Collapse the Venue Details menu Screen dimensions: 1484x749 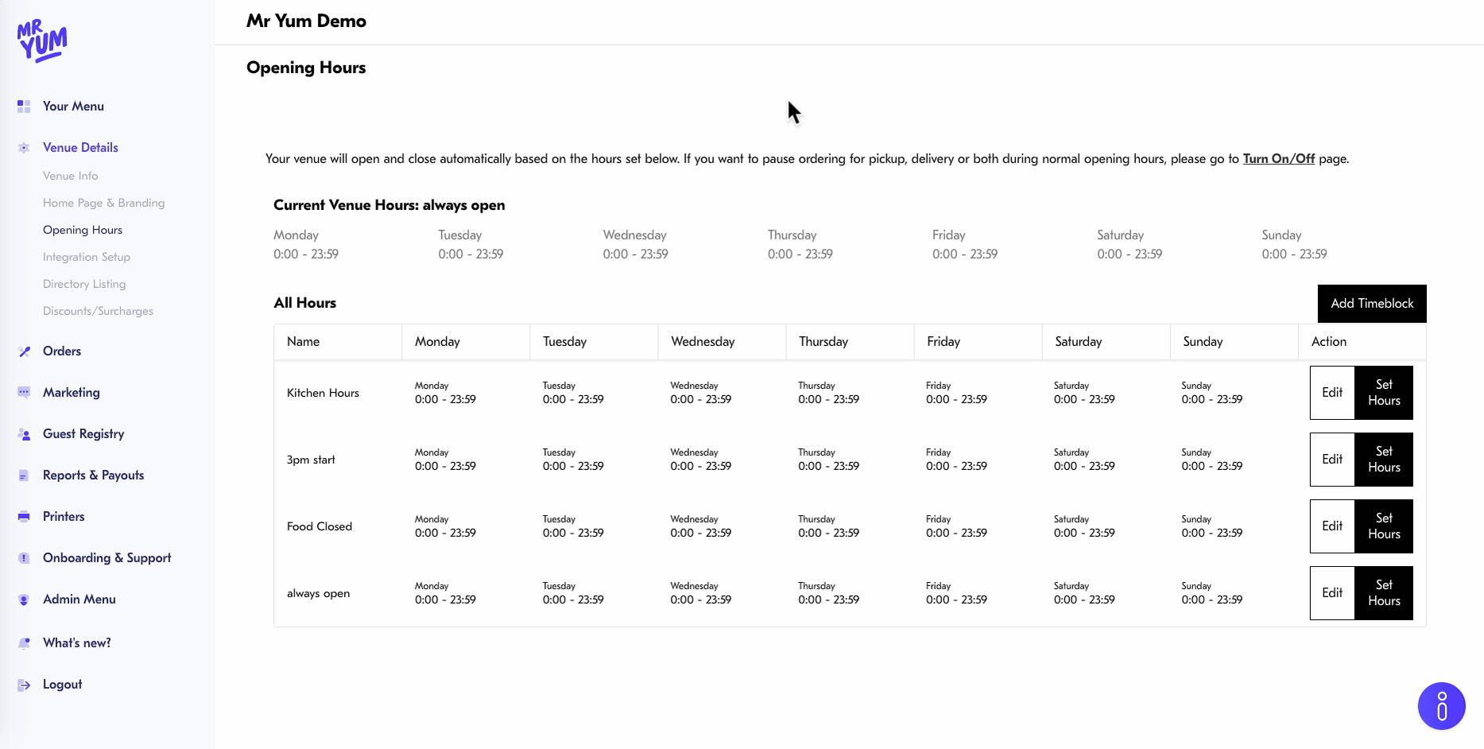pyautogui.click(x=80, y=148)
